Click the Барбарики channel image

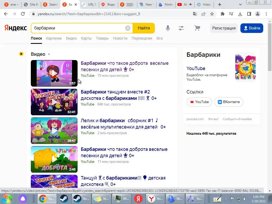[x=245, y=67]
